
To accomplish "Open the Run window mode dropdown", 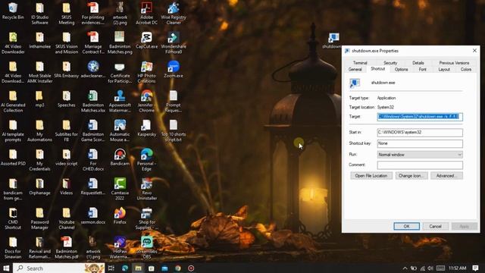I will (x=420, y=155).
